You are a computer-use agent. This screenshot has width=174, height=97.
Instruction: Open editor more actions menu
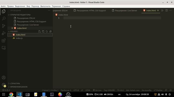(x=170, y=11)
